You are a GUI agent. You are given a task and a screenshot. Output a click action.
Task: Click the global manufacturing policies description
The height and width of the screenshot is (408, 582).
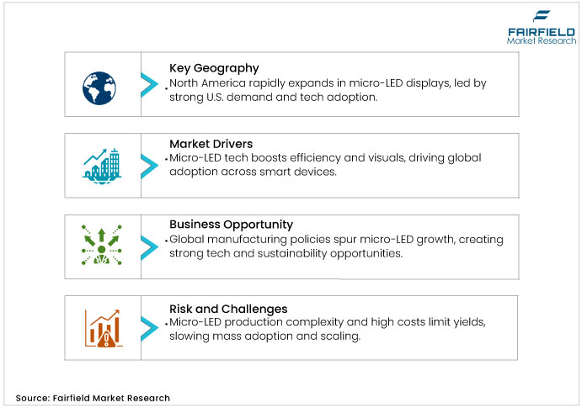coord(336,246)
